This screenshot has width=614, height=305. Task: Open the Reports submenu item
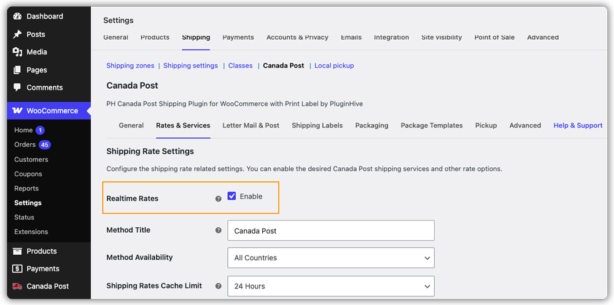[26, 188]
